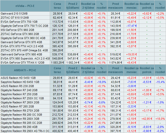Select the nVidia – PCI-E section header
166x133 pixels.
coord(25,6)
